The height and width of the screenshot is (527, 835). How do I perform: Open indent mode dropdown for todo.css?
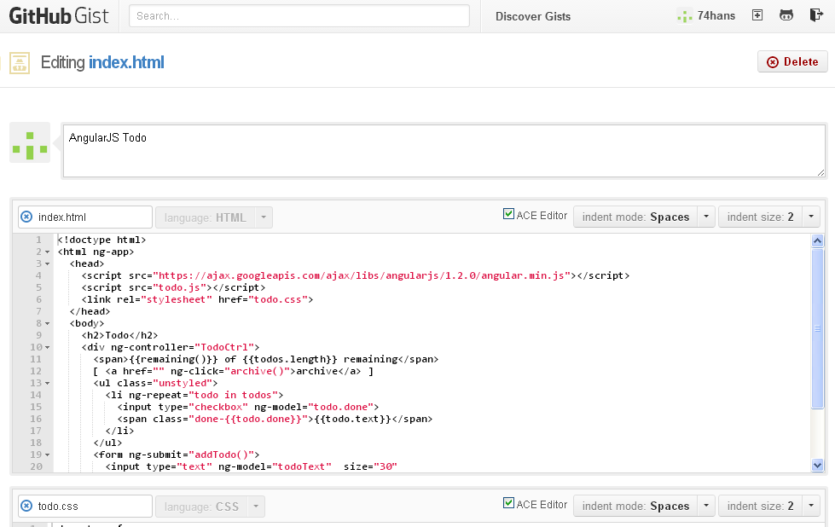[644, 506]
